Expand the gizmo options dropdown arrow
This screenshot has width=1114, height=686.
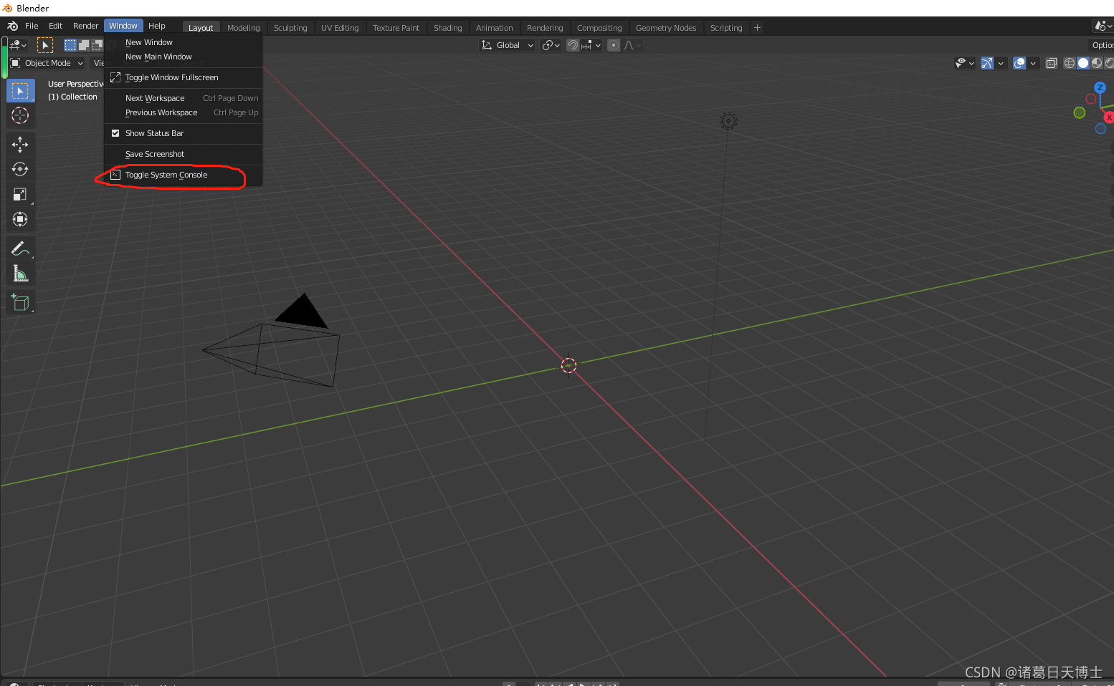pos(1001,63)
